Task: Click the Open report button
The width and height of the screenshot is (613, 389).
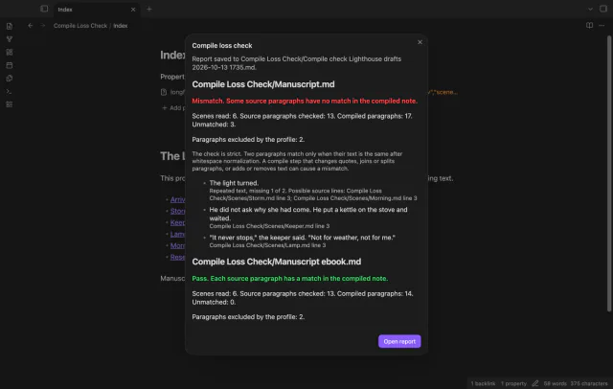Action: pyautogui.click(x=399, y=341)
